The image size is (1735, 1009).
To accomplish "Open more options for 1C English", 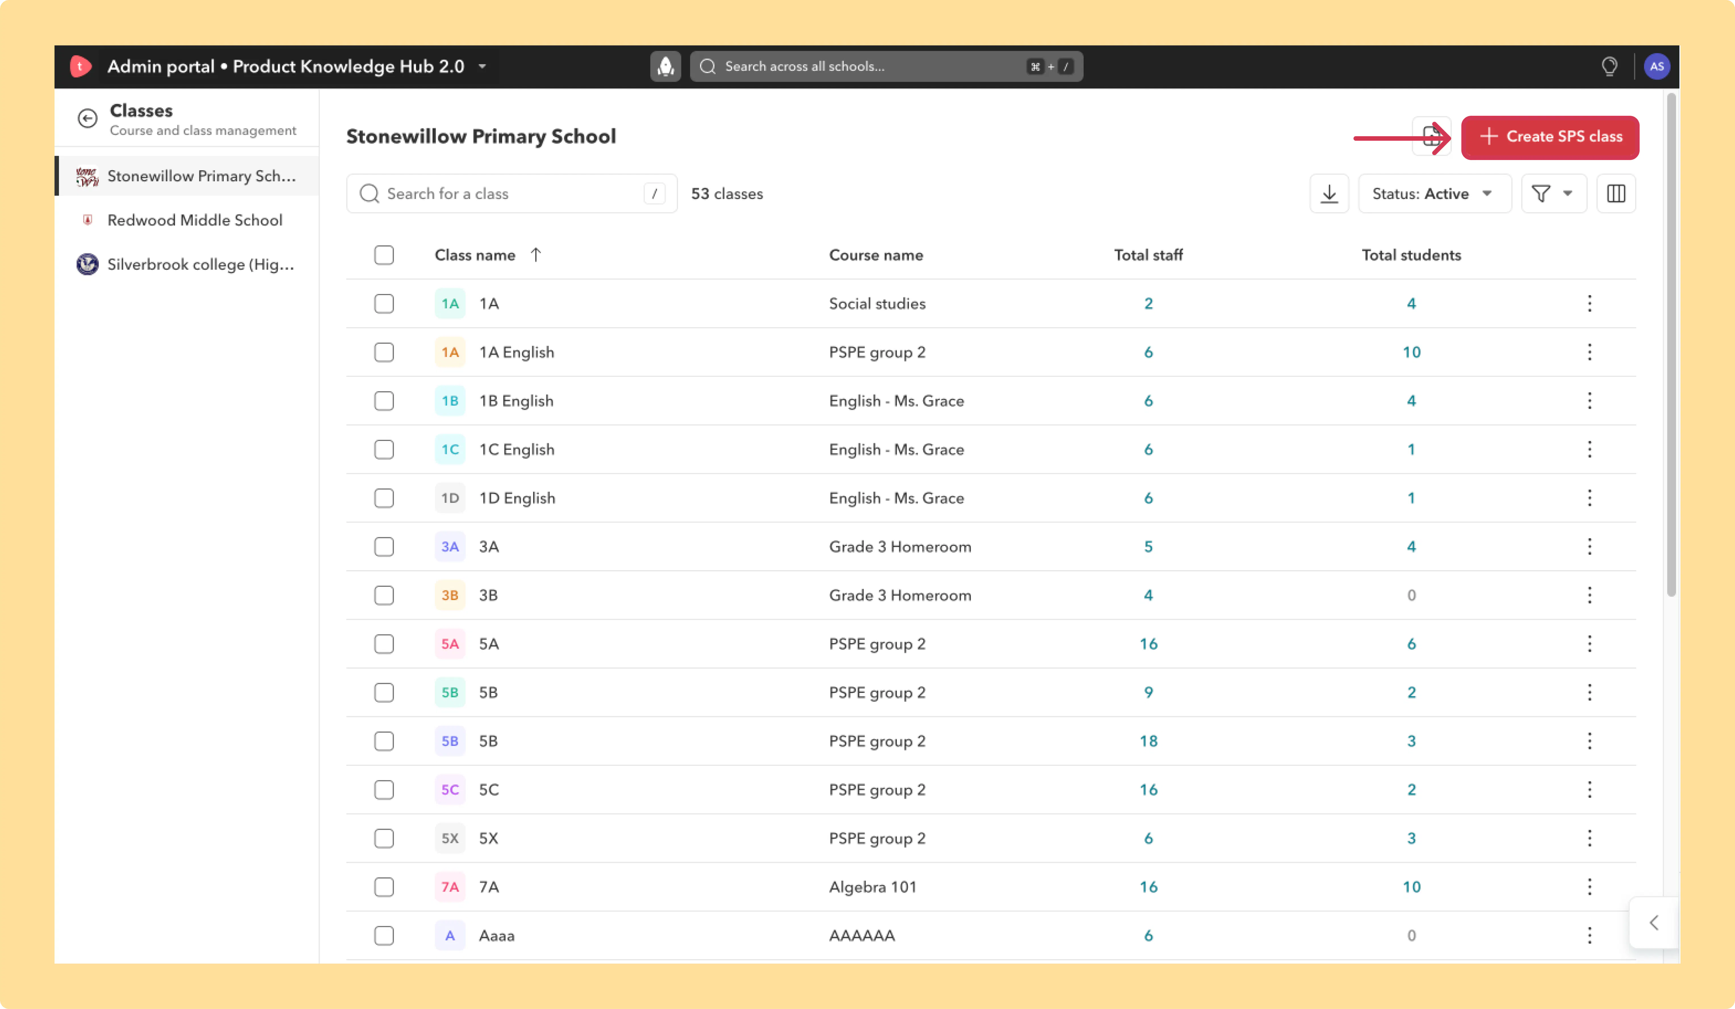I will [x=1589, y=449].
